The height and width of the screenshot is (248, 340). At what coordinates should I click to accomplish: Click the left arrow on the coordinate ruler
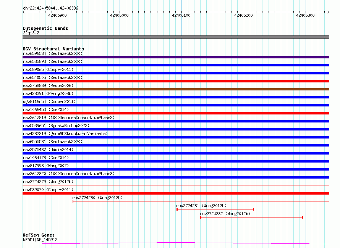[x=24, y=12]
